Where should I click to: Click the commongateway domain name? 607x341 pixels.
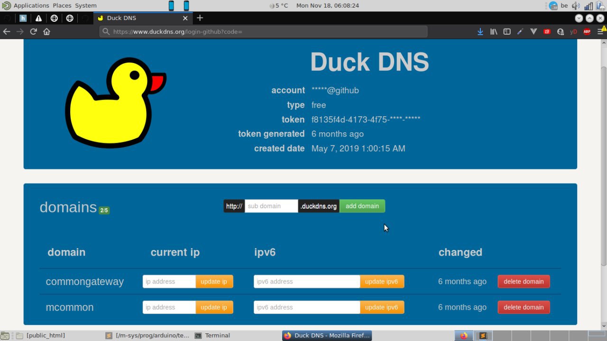tap(84, 281)
